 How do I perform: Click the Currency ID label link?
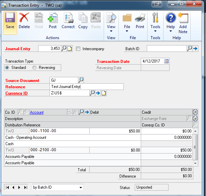tap(16, 93)
